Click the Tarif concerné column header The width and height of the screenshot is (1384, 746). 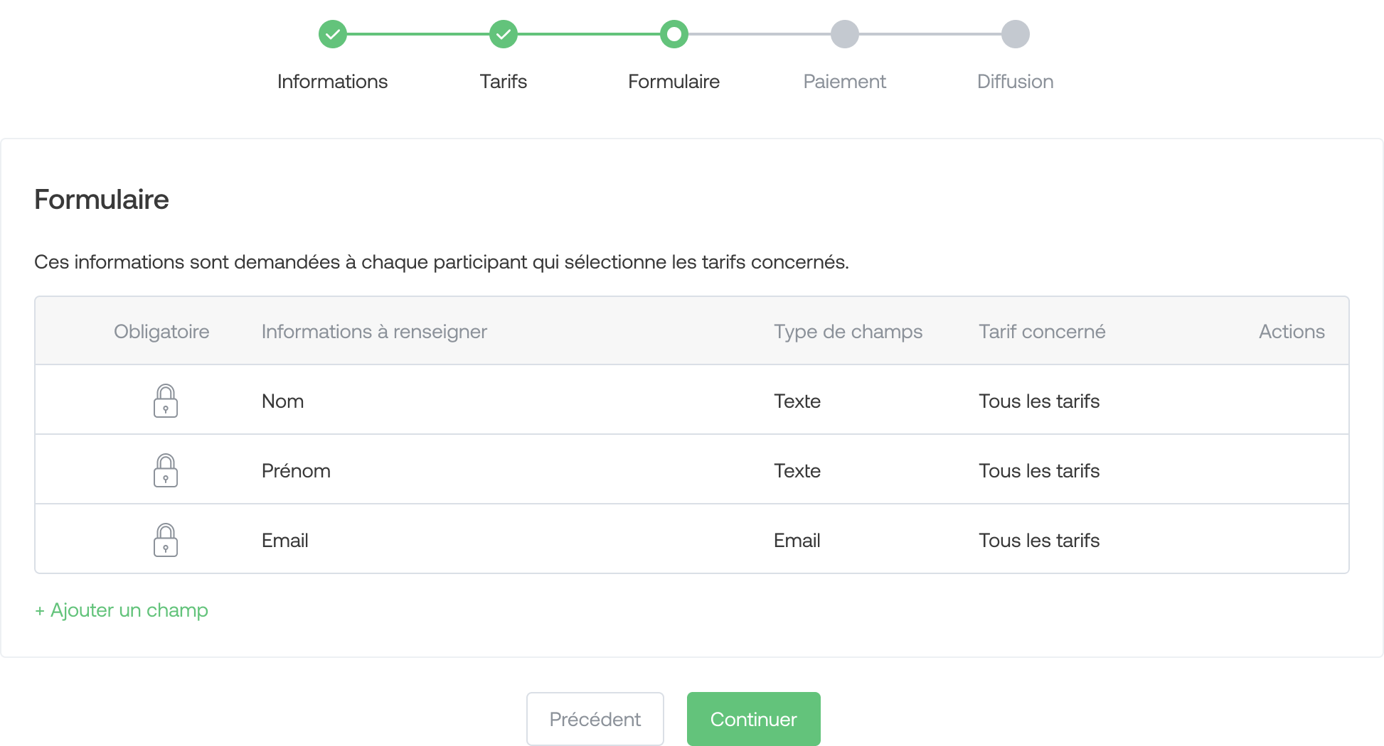tap(1042, 332)
